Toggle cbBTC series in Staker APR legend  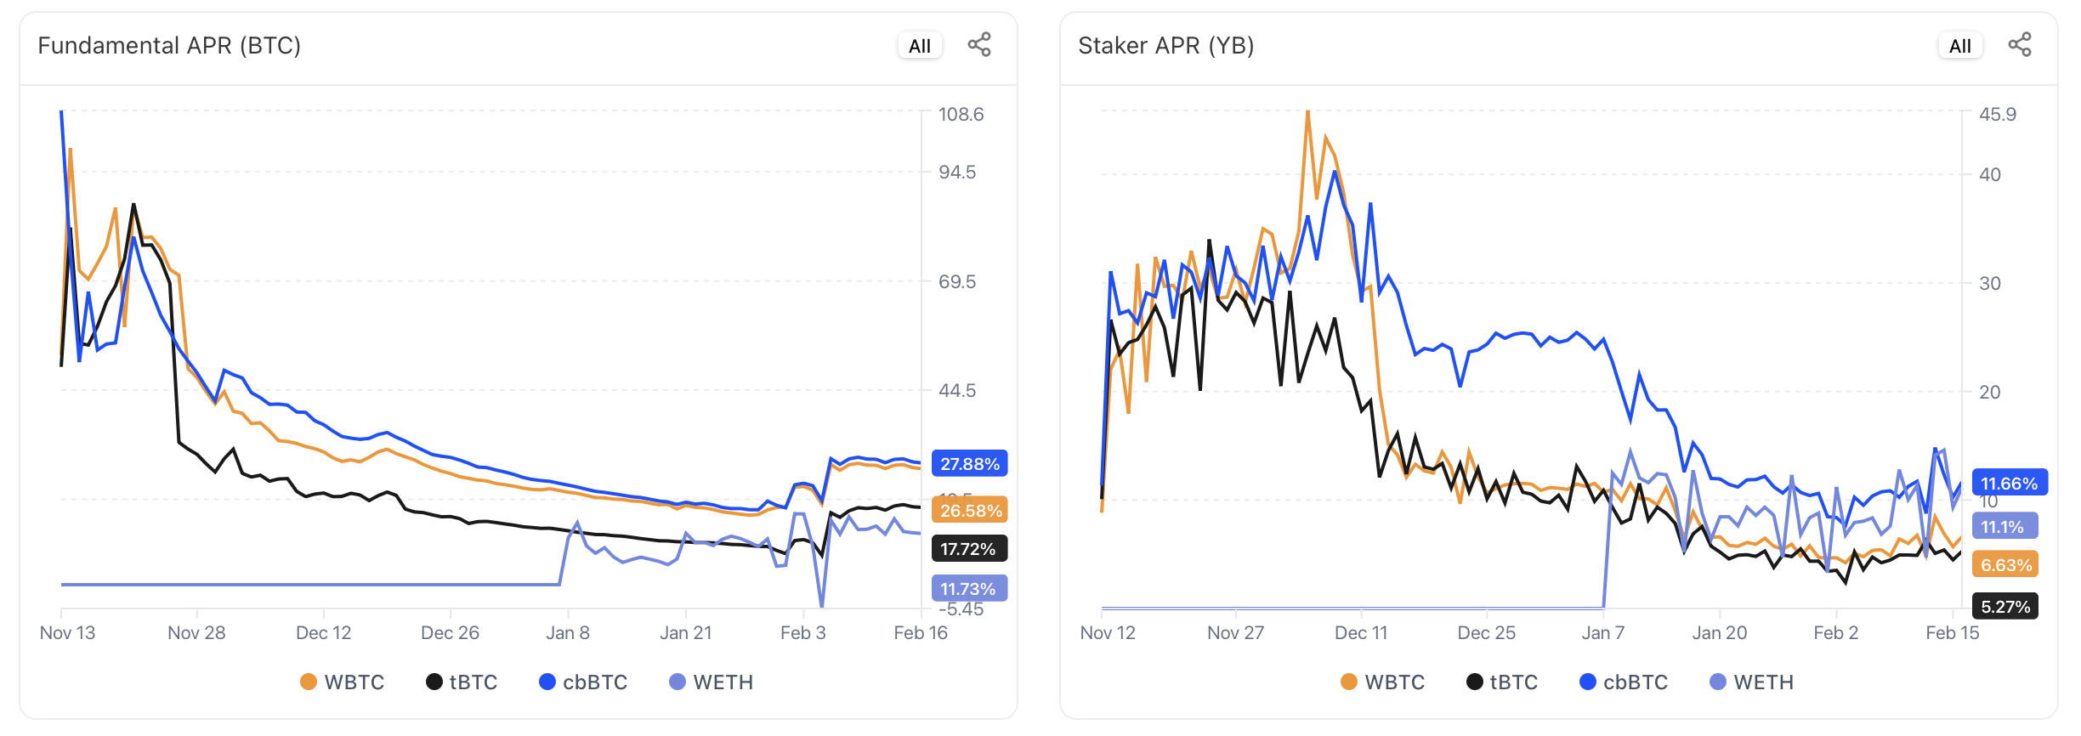click(1624, 682)
